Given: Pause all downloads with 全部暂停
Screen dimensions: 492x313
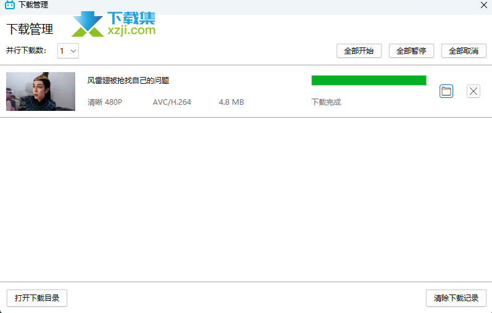Looking at the screenshot, I should coord(411,51).
